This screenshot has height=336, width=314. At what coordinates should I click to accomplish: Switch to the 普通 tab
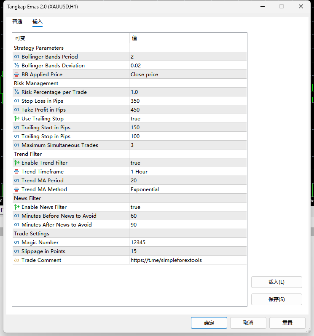17,21
